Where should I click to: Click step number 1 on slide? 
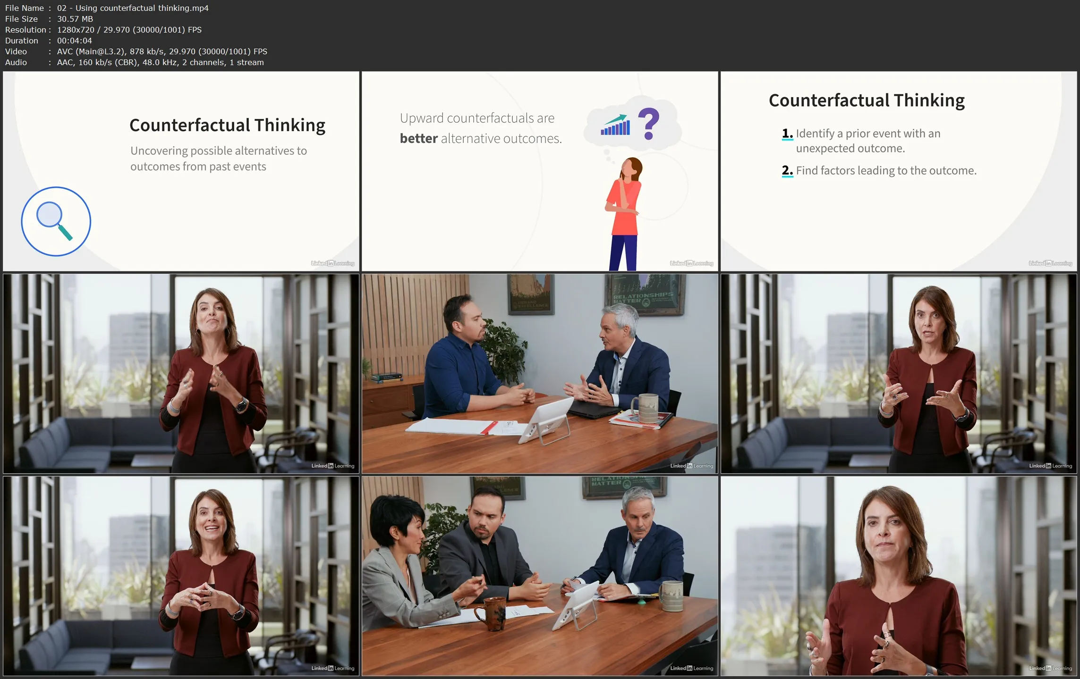click(787, 134)
